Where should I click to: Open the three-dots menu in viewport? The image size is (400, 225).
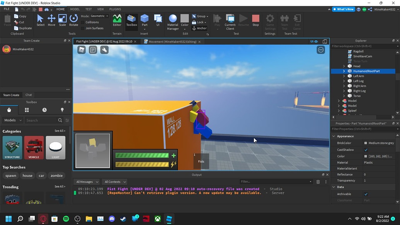pos(321,50)
